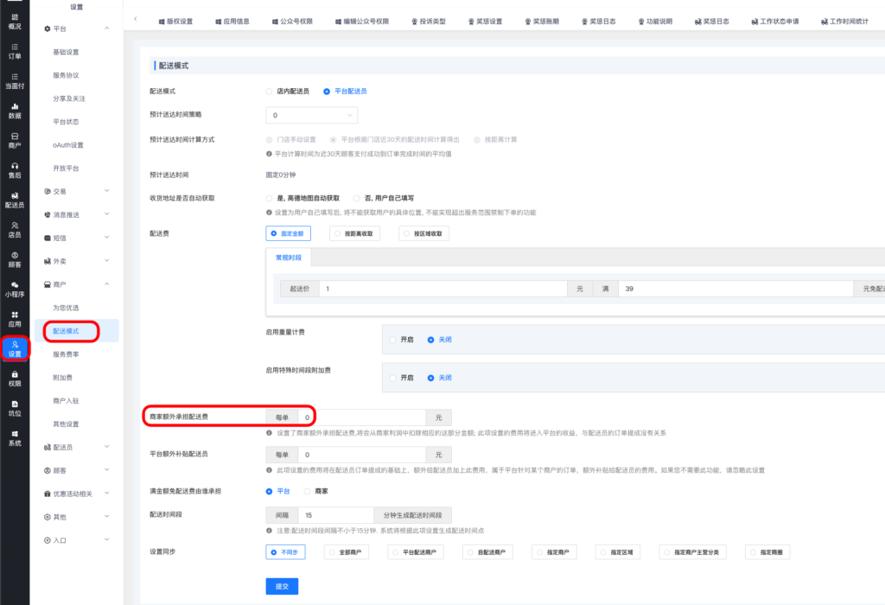Viewport: 885px width, 605px height.
Task: Choose 商家 for 满金额免配送费由谁承担
Action: pyautogui.click(x=307, y=491)
